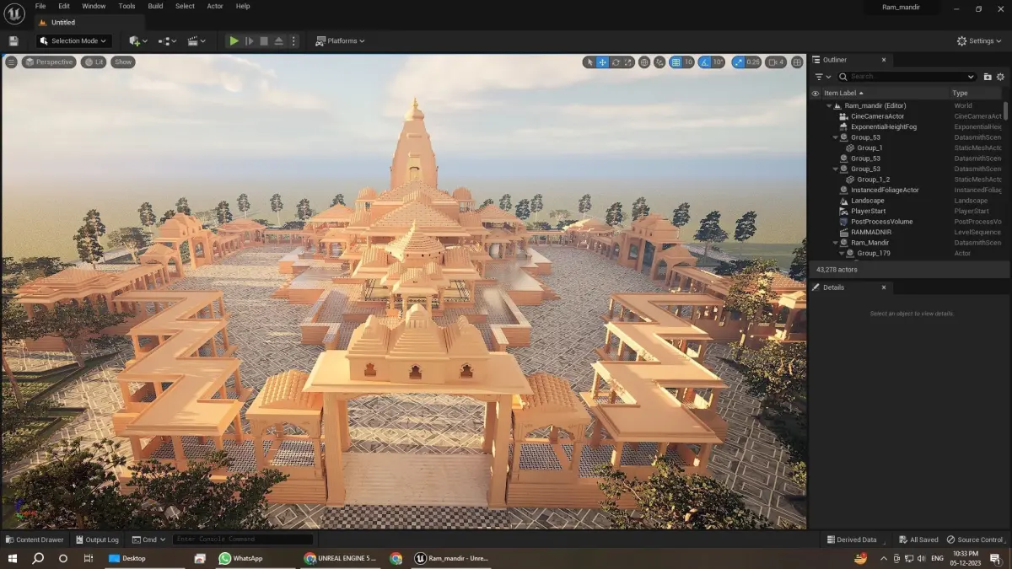
Task: Collapse Group_53 above Group_1_2
Action: [x=835, y=169]
